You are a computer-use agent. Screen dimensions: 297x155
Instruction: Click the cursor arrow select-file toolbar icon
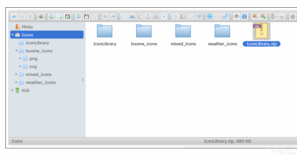click(94, 17)
